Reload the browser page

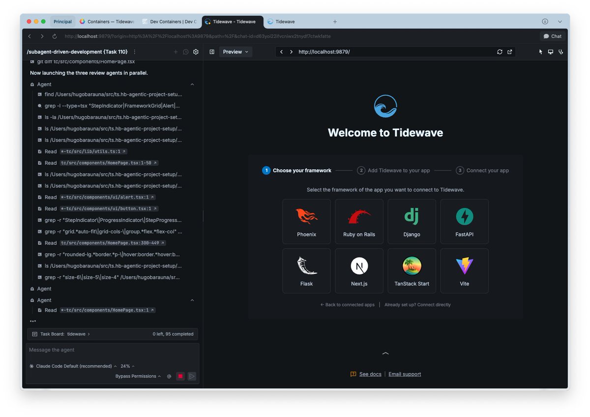54,36
